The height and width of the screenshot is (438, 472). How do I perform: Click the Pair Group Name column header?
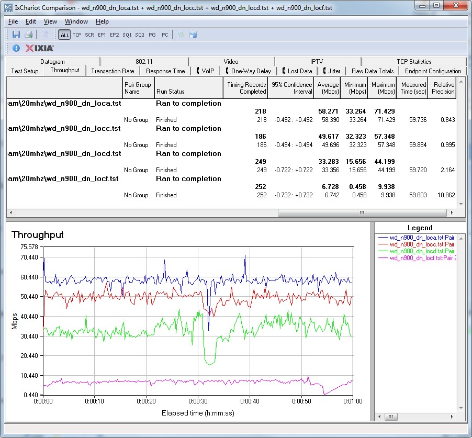point(139,88)
